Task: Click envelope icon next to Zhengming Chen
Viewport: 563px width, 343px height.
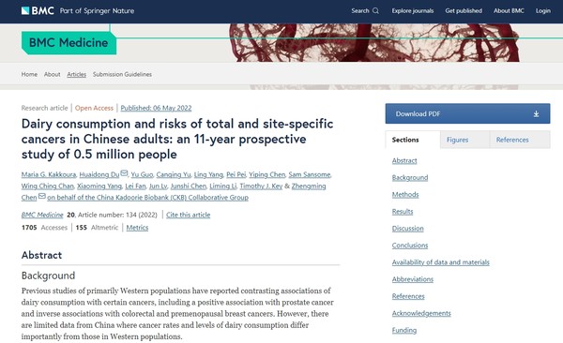Action: pyautogui.click(x=42, y=196)
